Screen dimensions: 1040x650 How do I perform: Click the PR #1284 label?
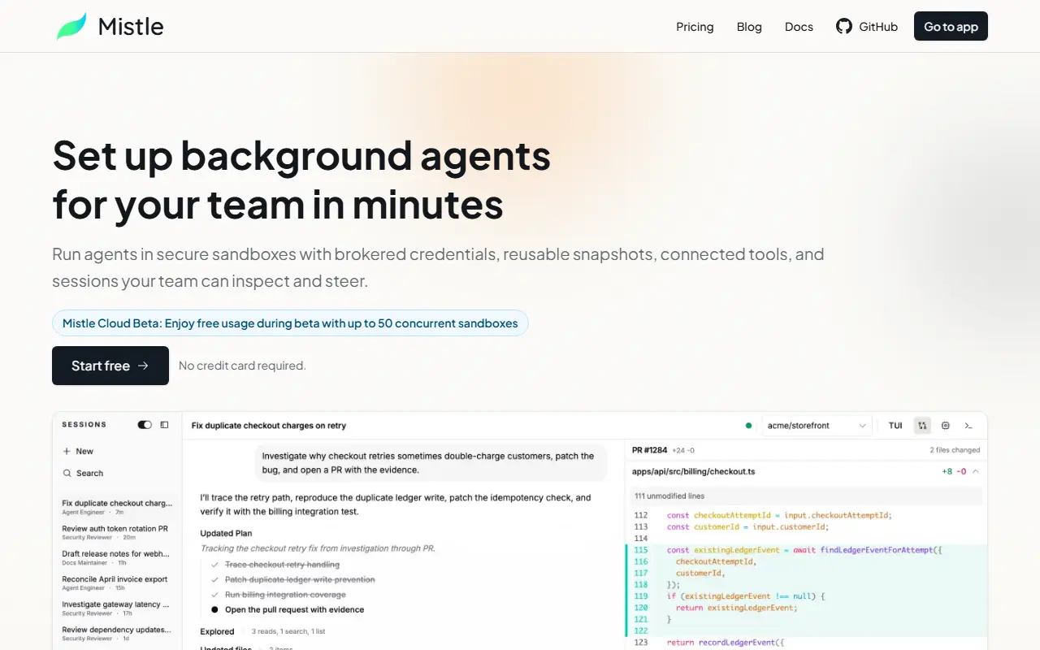[649, 450]
